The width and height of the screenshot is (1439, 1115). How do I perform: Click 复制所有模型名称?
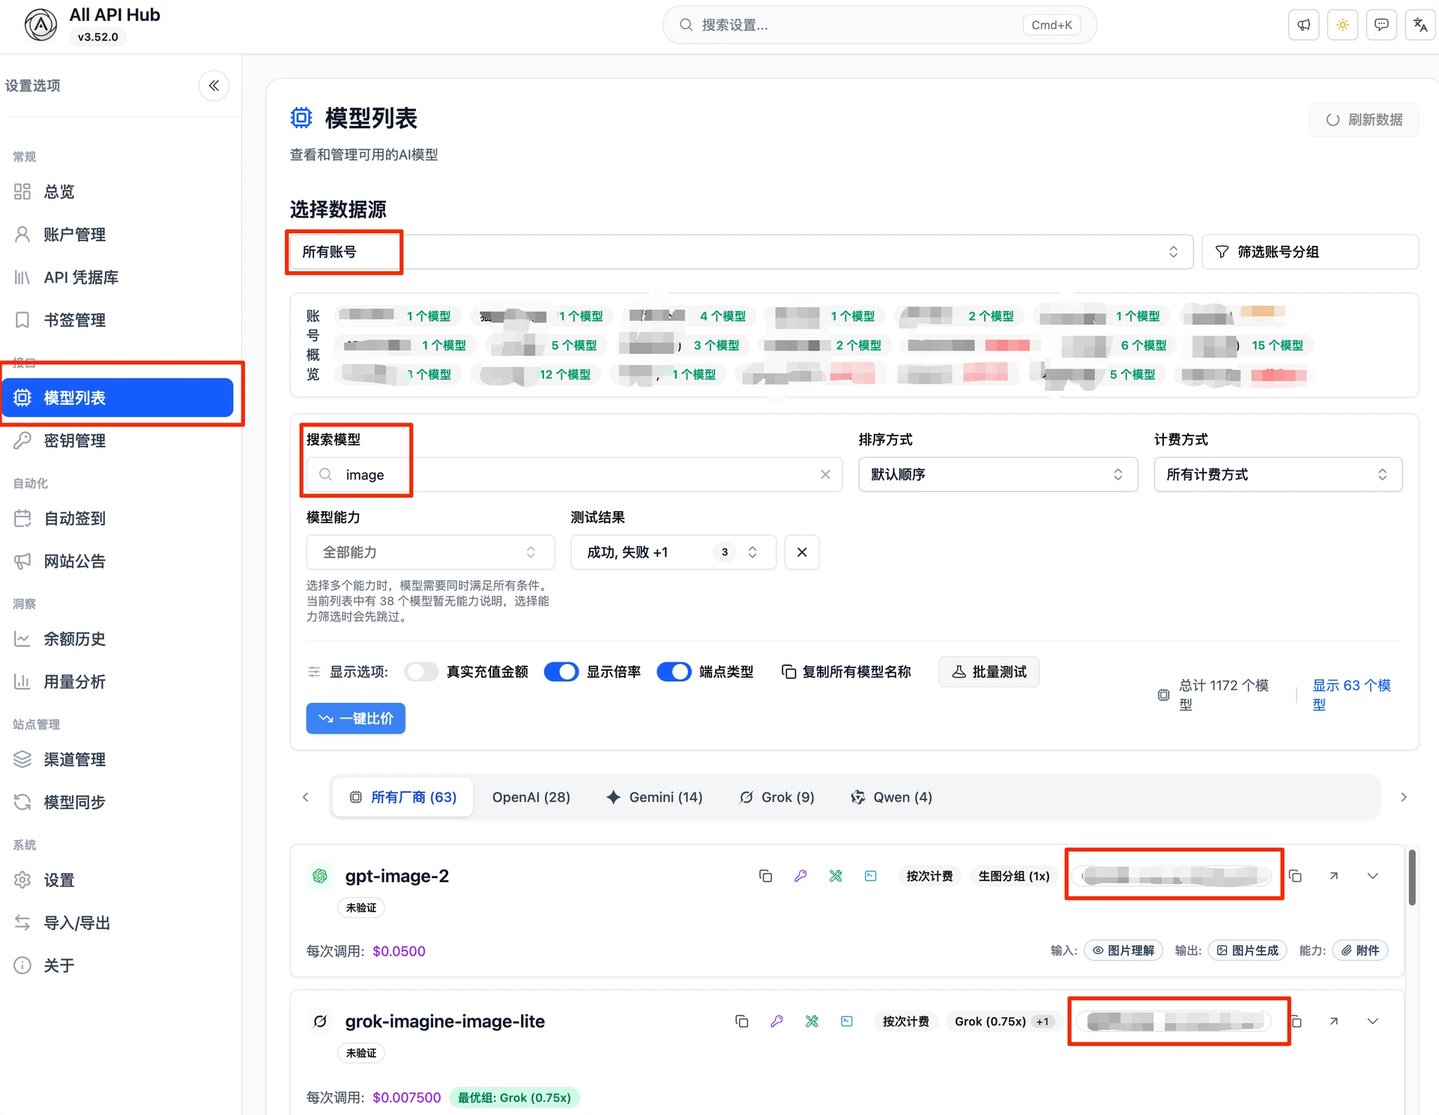tap(846, 671)
